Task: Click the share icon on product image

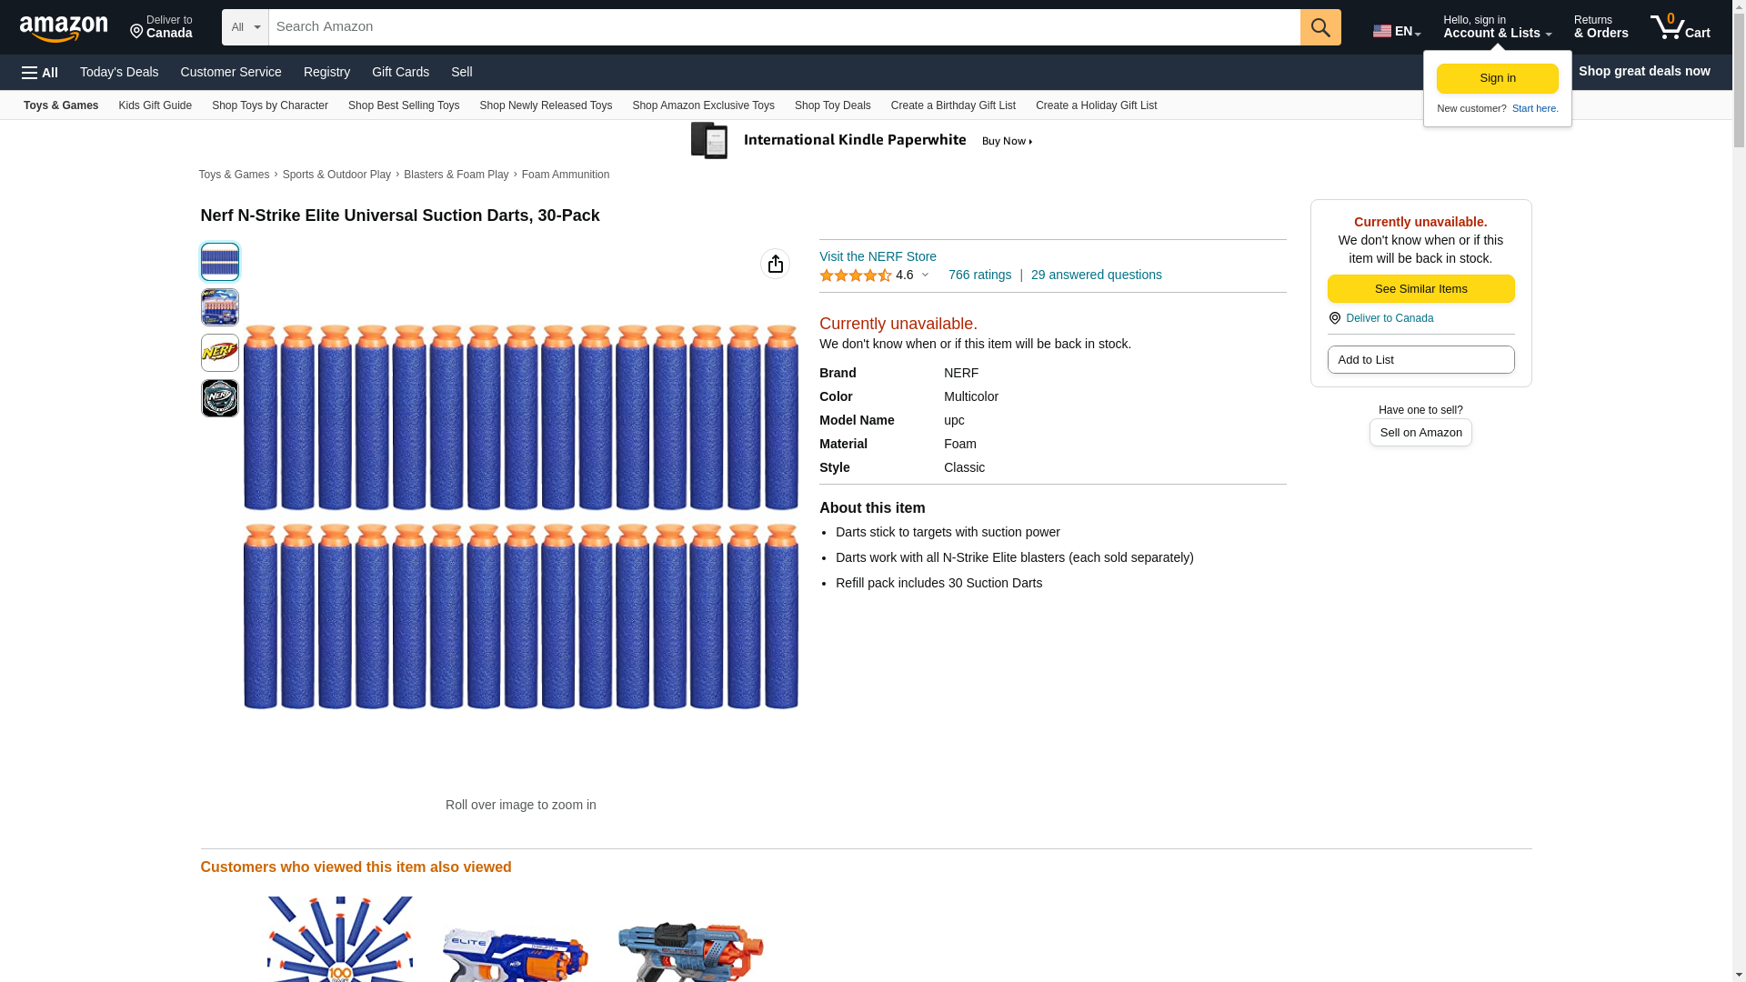Action: pos(775,264)
